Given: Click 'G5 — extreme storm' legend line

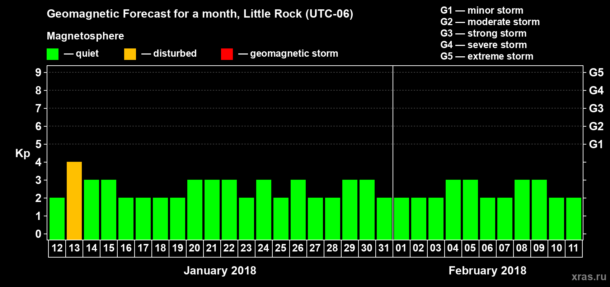Looking at the screenshot, I should click(487, 56).
